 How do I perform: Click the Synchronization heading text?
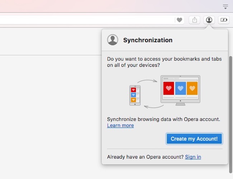pos(148,40)
